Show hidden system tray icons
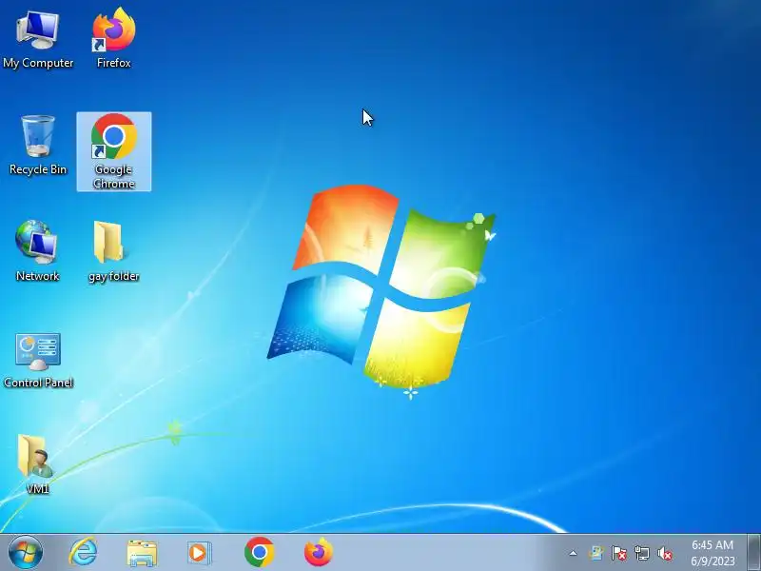761x571 pixels. 574,553
